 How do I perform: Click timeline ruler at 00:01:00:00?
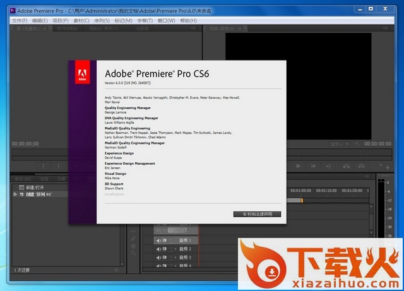(300, 191)
